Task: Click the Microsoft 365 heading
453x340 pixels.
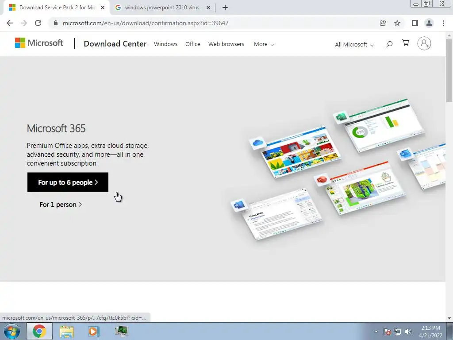Action: [x=56, y=128]
